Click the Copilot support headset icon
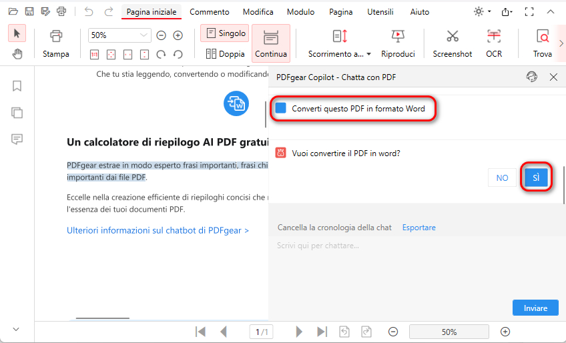The width and height of the screenshot is (566, 343). click(532, 77)
